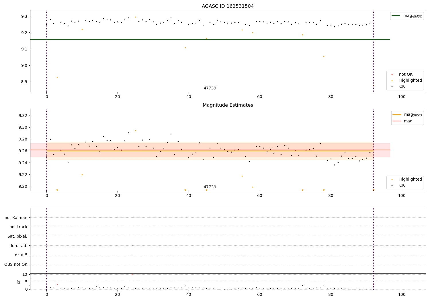This screenshot has width=430, height=301.
Task: Click the 8.9 y-tick in top plot
Action: (x=24, y=82)
